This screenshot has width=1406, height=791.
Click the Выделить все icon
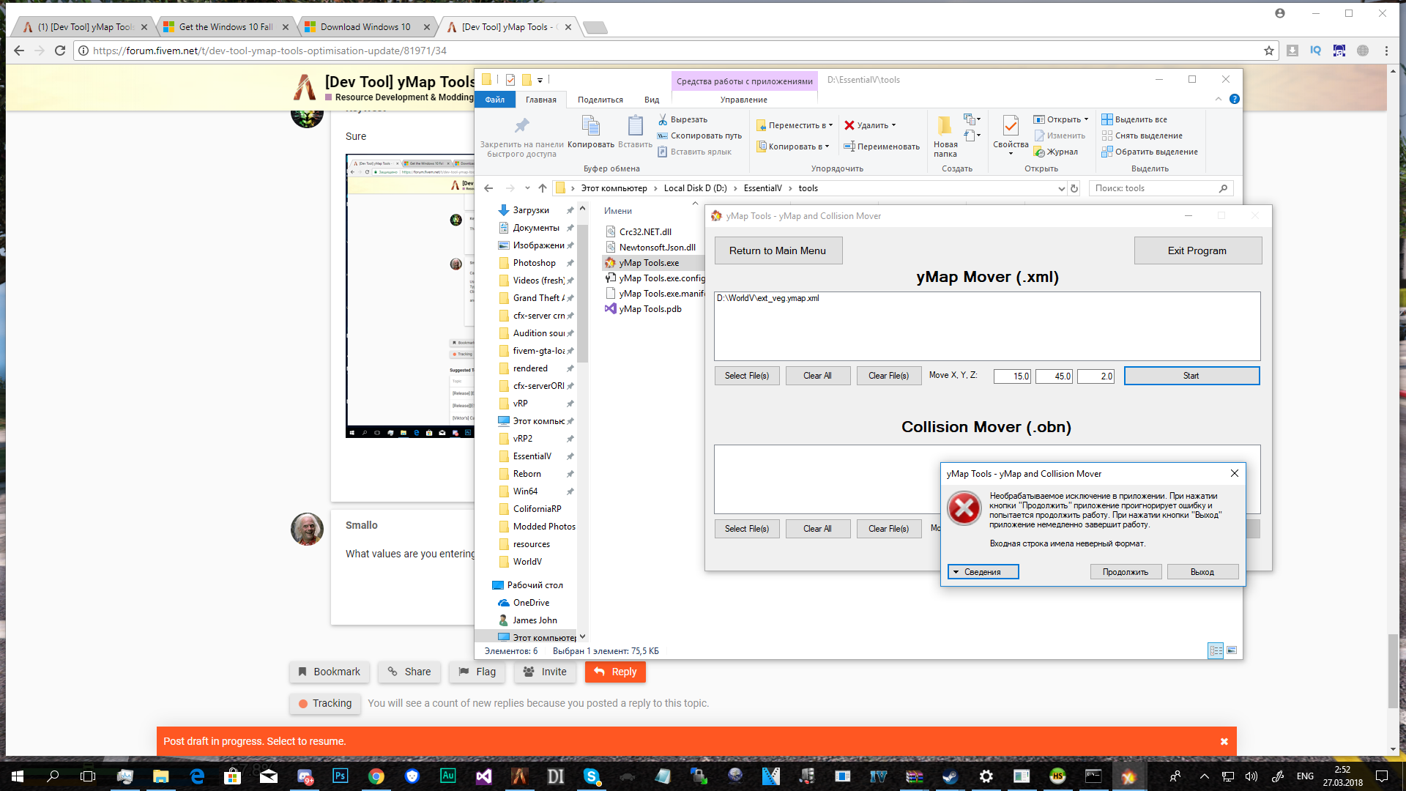1106,119
